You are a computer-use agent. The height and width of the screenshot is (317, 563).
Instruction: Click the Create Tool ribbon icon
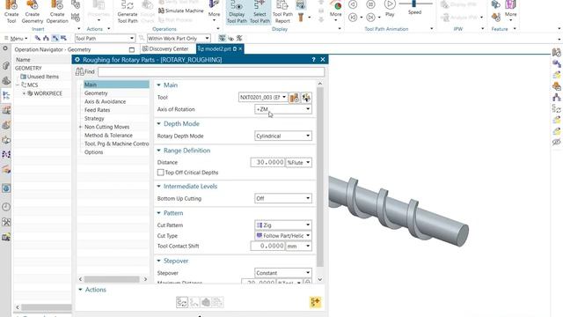coord(11,11)
